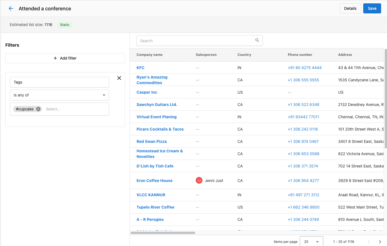Click the previous page chevron icon
Screen dimensions: 387x246
pos(369,242)
